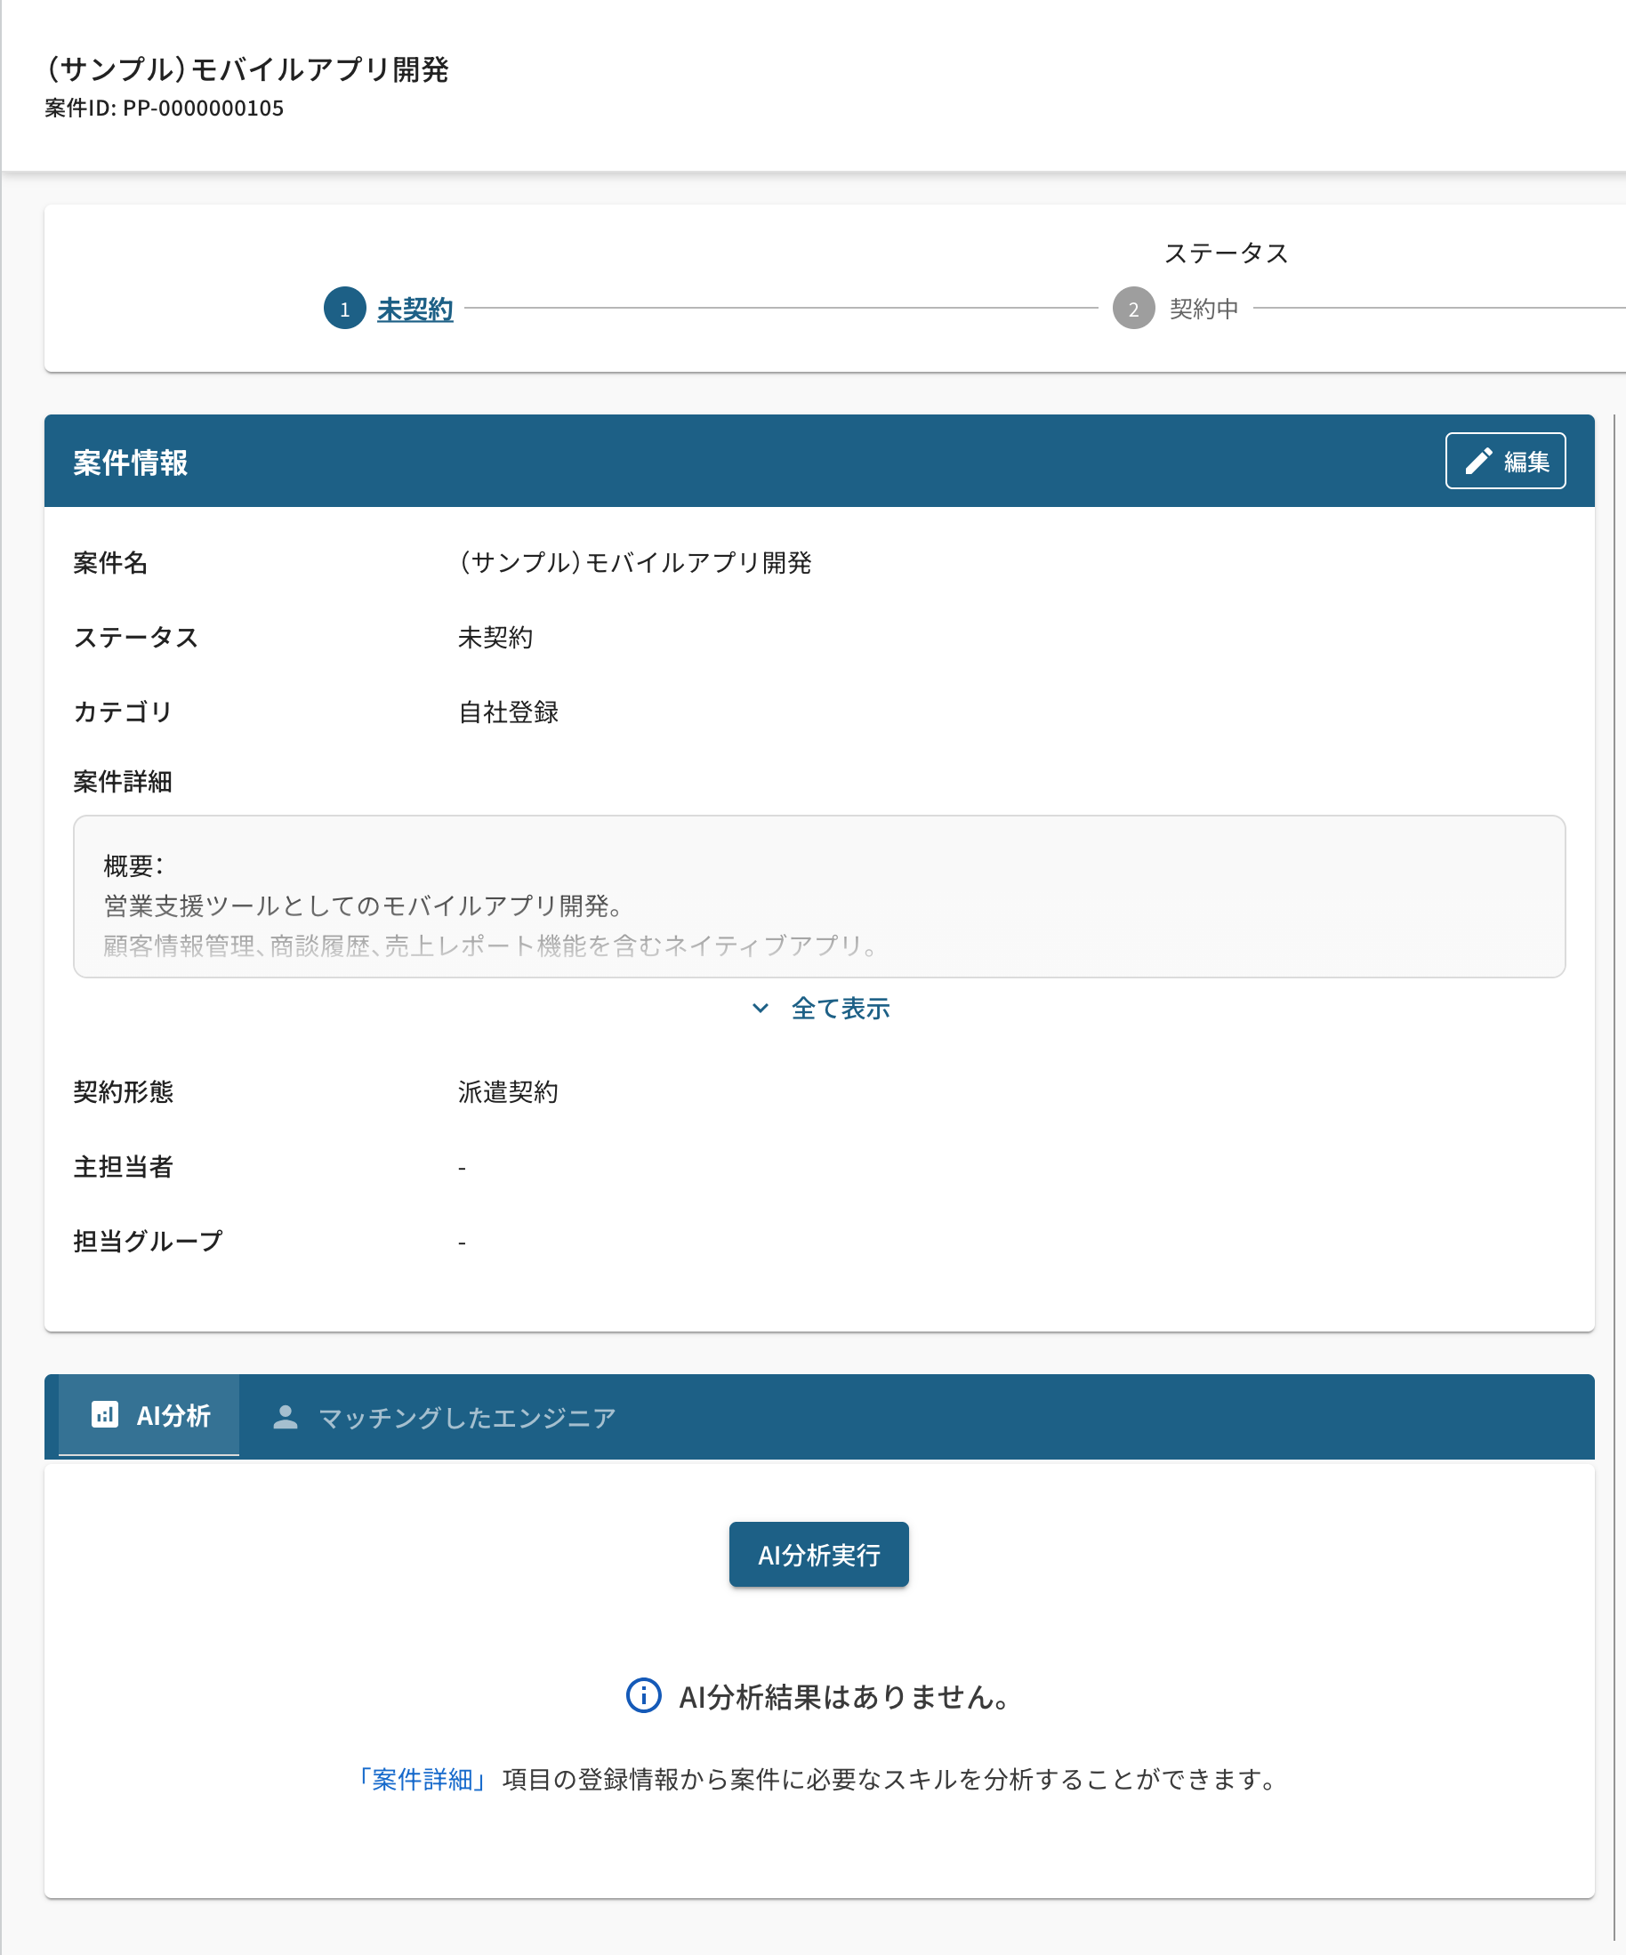This screenshot has width=1626, height=1955.
Task: Select the step 2 circle in status stepper
Action: [x=1132, y=308]
